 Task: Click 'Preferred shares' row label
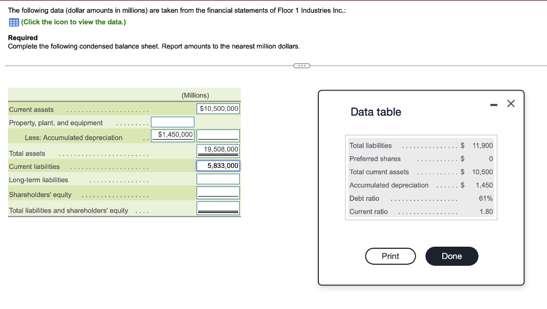[375, 159]
